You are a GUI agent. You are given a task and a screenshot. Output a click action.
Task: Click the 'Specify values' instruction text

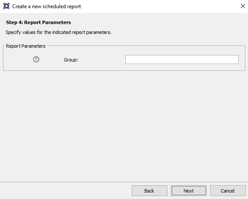(x=59, y=32)
